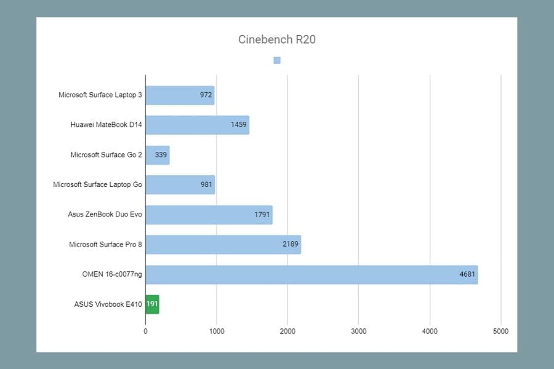Click the Microsoft Surface Laptop Go bar
554x369 pixels.
180,184
